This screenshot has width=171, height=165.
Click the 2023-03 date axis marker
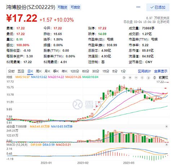click(x=129, y=163)
